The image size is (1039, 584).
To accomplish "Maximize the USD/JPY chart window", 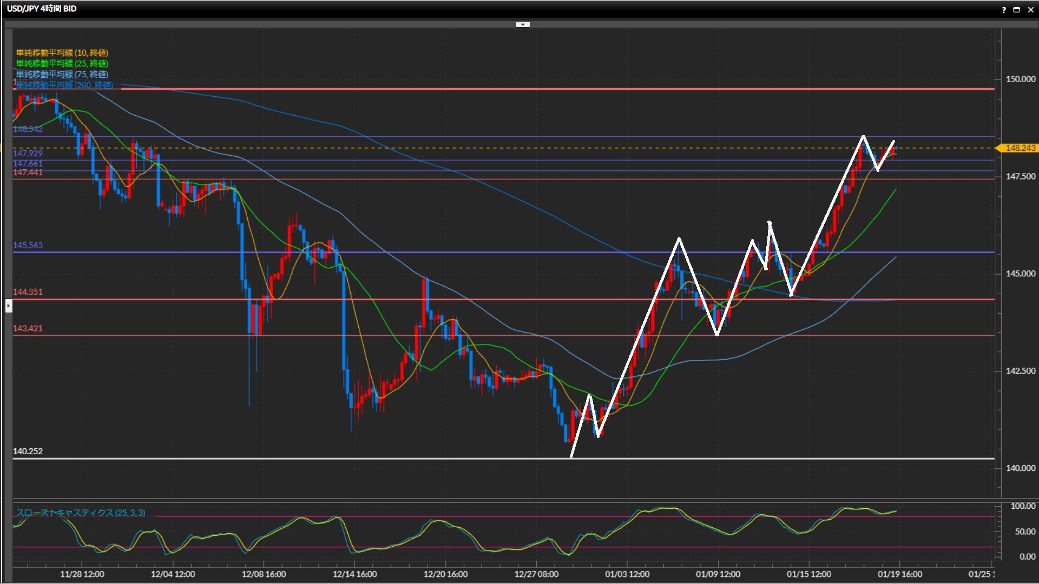I will pos(1017,10).
